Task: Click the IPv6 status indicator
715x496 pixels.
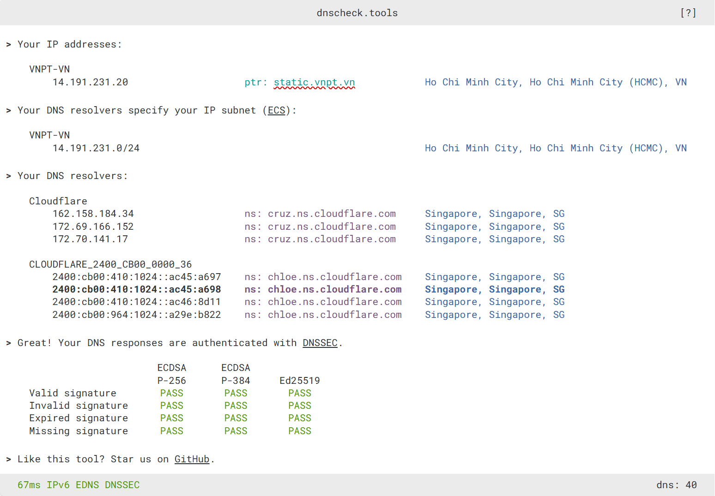Action: point(58,485)
